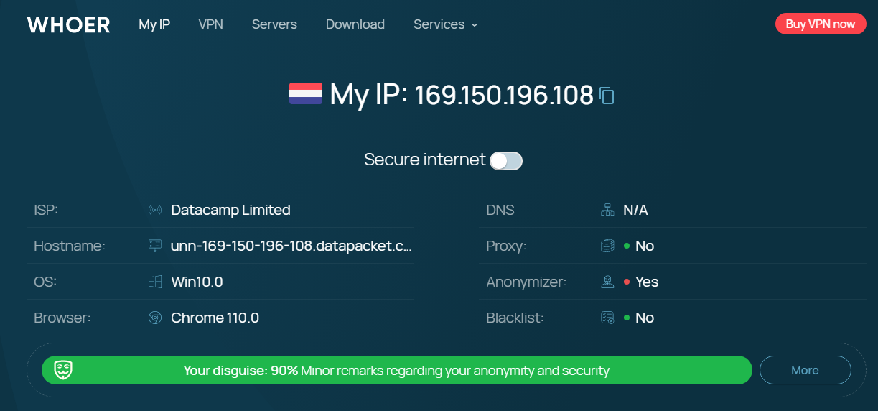Click the Proxy database icon
Image resolution: width=878 pixels, height=411 pixels.
[x=607, y=246]
